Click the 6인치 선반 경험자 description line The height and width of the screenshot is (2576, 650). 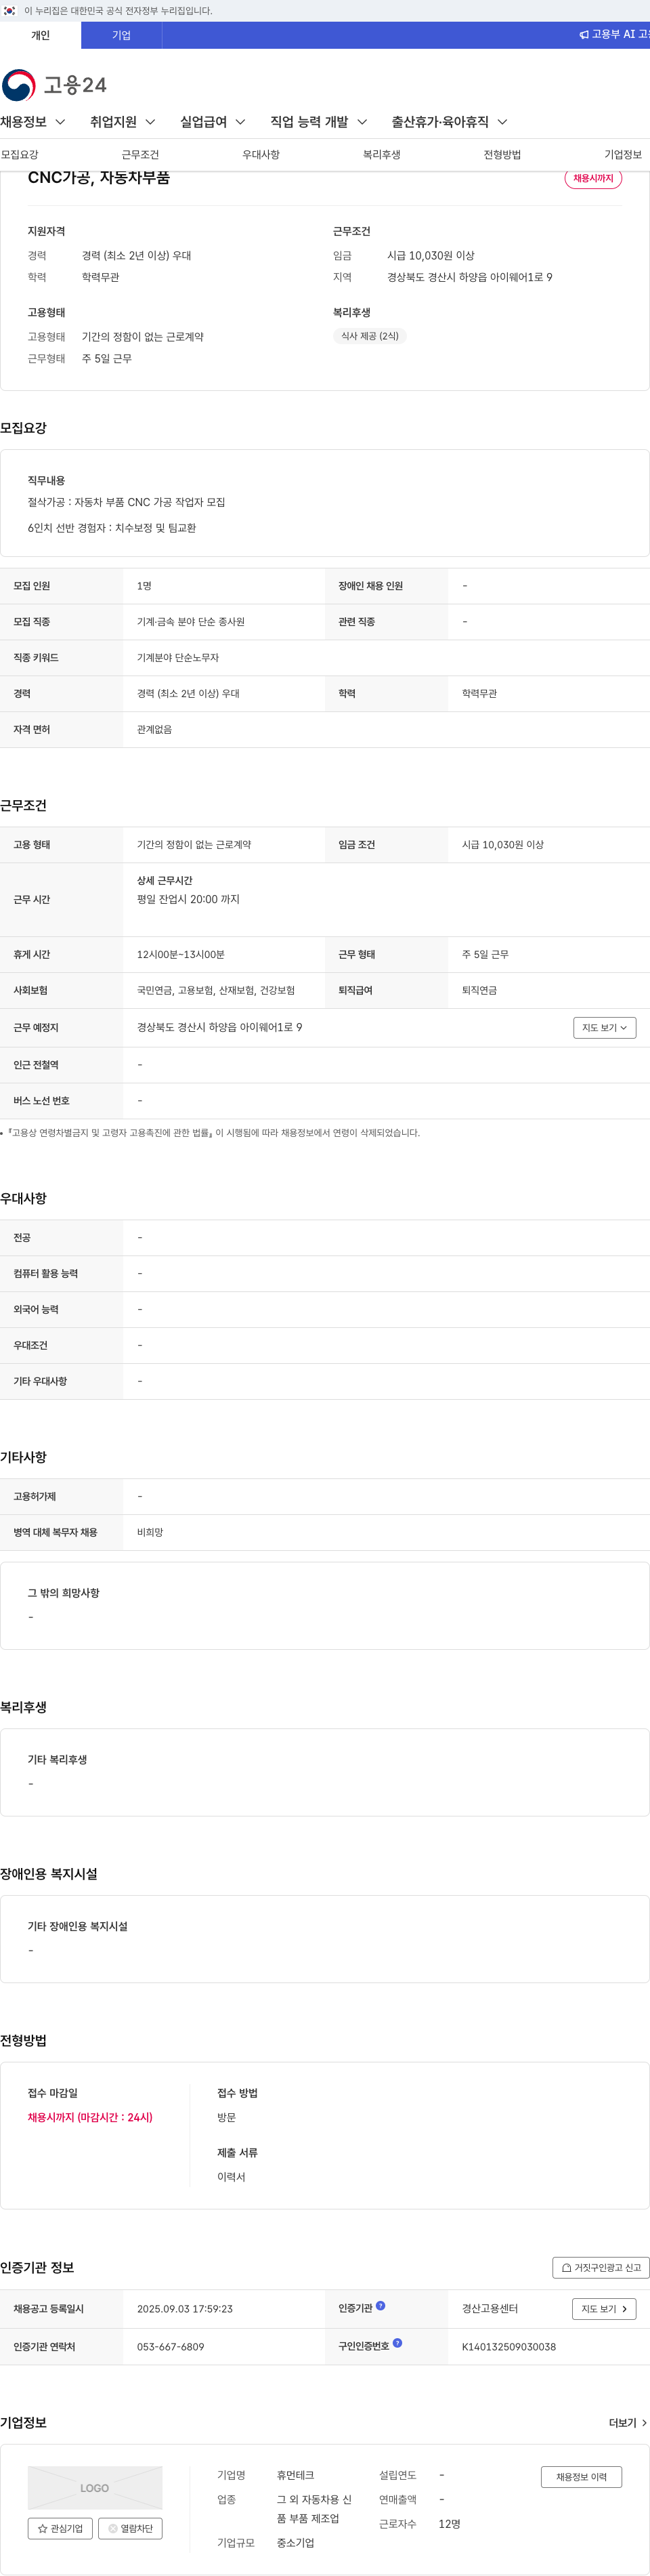tap(112, 528)
